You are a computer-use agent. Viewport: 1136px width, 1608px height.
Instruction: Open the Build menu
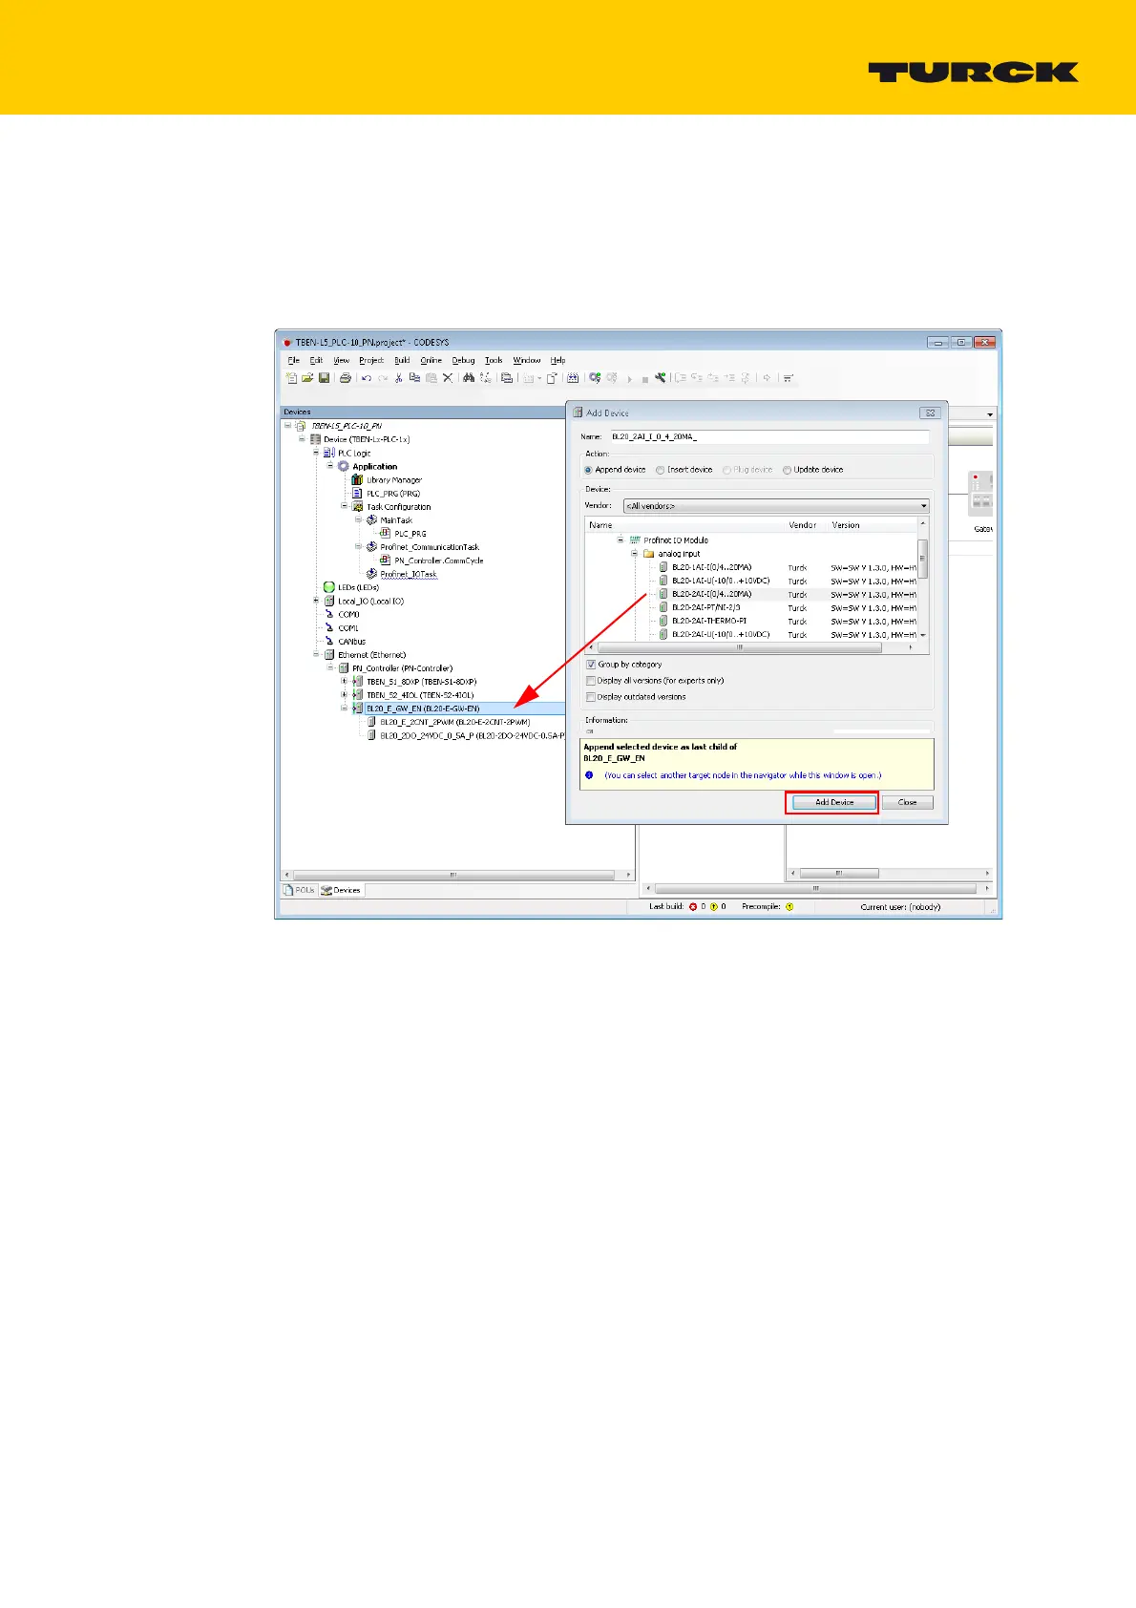coord(402,360)
